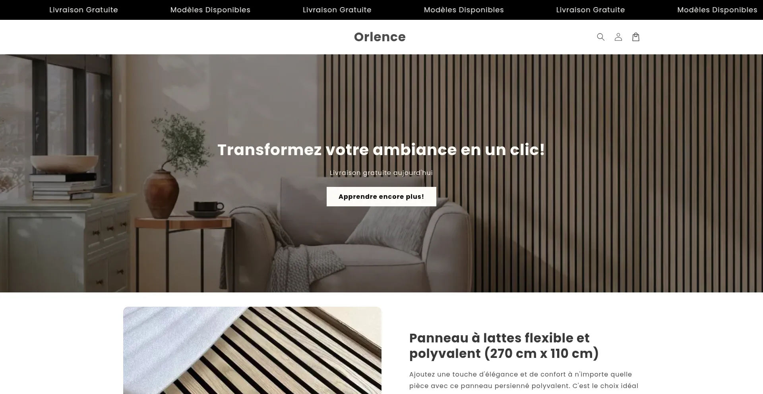Select the "Panneau à lattes flexible" product title
Viewport: 763px width, 394px height.
coord(504,346)
